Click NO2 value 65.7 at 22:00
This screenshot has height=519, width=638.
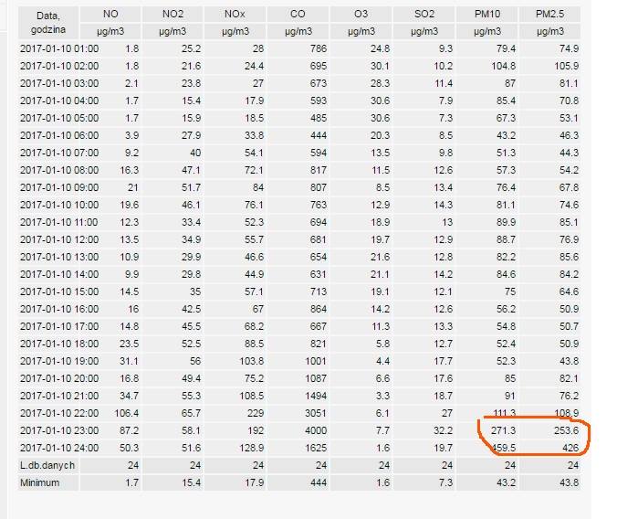(192, 414)
